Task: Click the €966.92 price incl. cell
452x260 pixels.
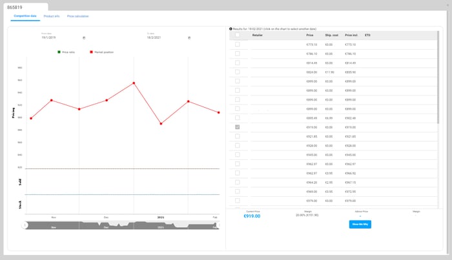Action: 350,174
